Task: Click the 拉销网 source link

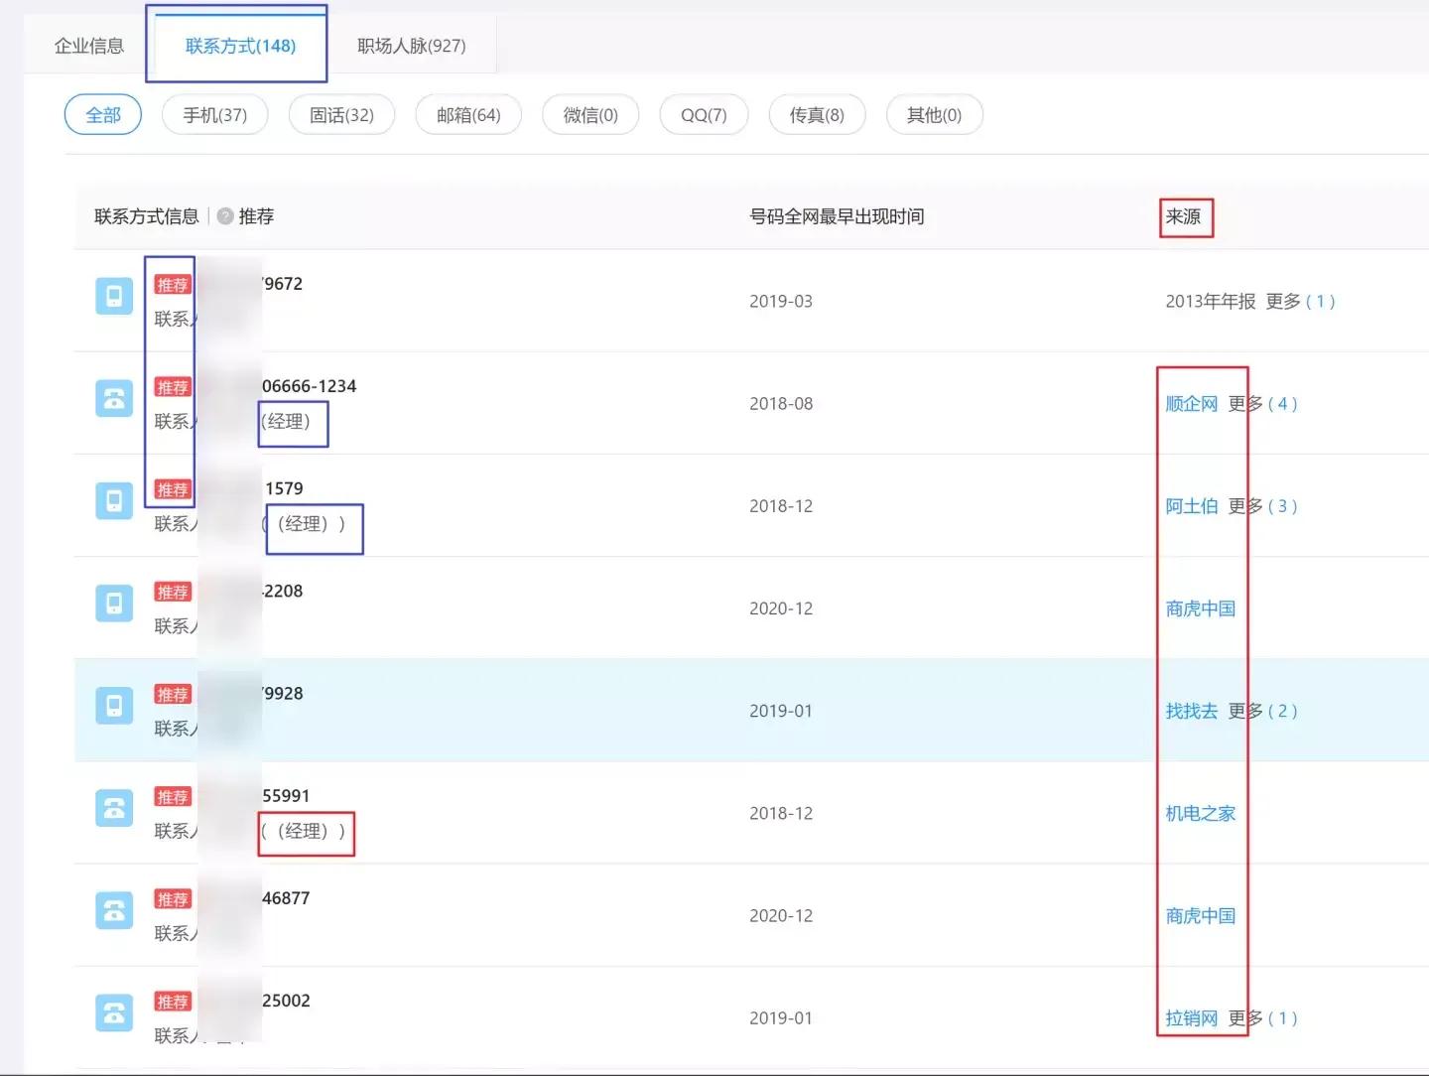Action: [1192, 1017]
